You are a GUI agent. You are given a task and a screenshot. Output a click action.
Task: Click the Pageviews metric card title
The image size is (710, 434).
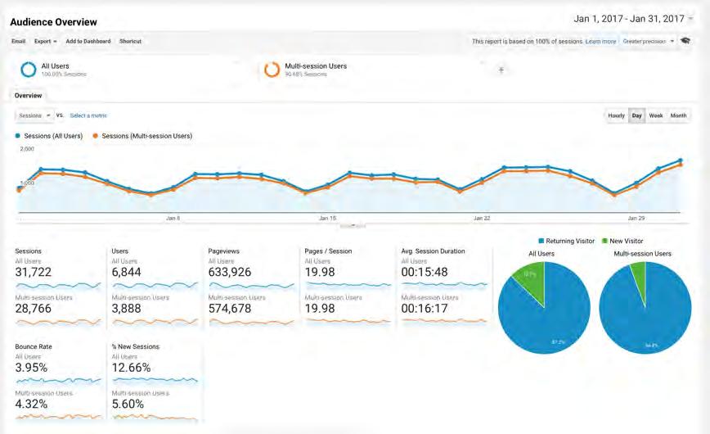(223, 251)
